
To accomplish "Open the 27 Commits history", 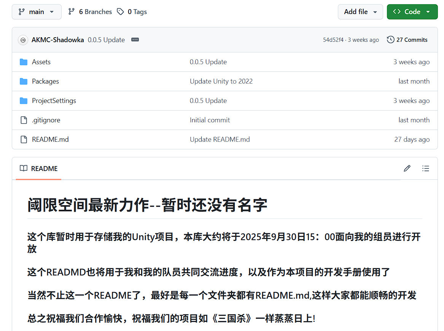I will [407, 40].
